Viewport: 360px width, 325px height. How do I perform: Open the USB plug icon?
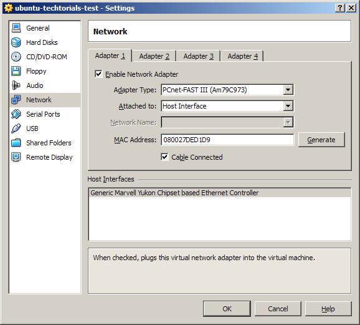tap(16, 129)
